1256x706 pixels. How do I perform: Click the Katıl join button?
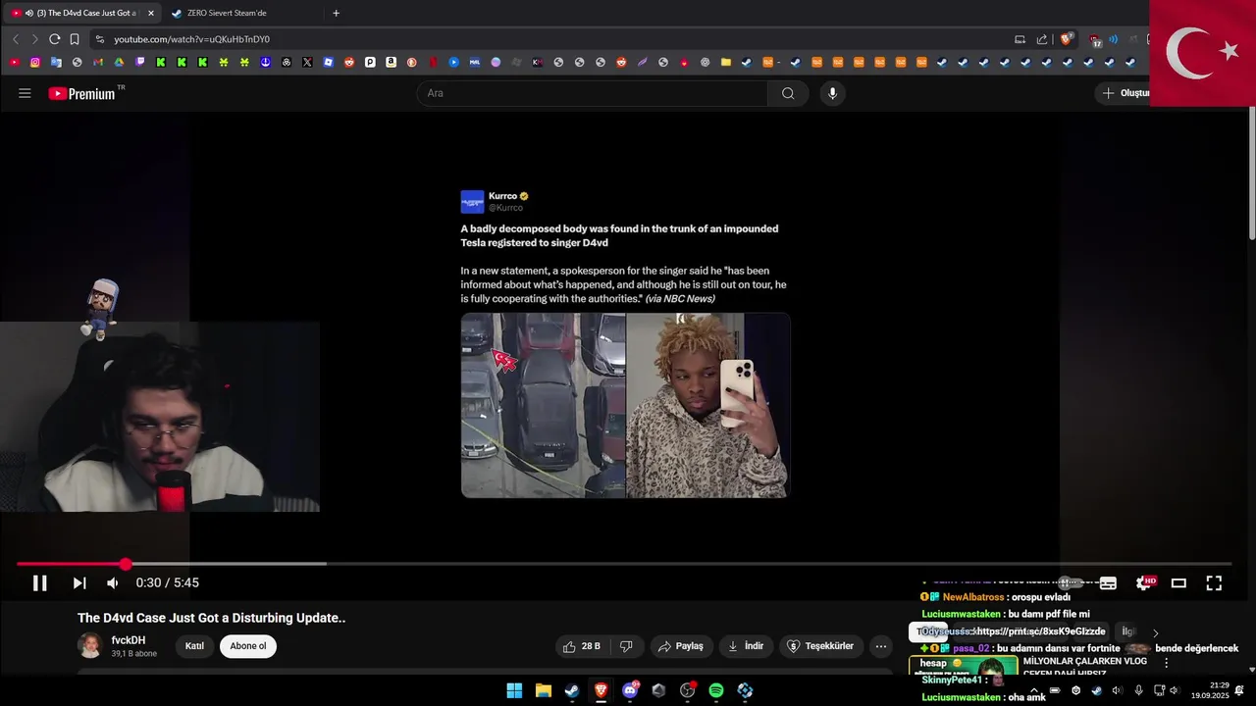194,646
